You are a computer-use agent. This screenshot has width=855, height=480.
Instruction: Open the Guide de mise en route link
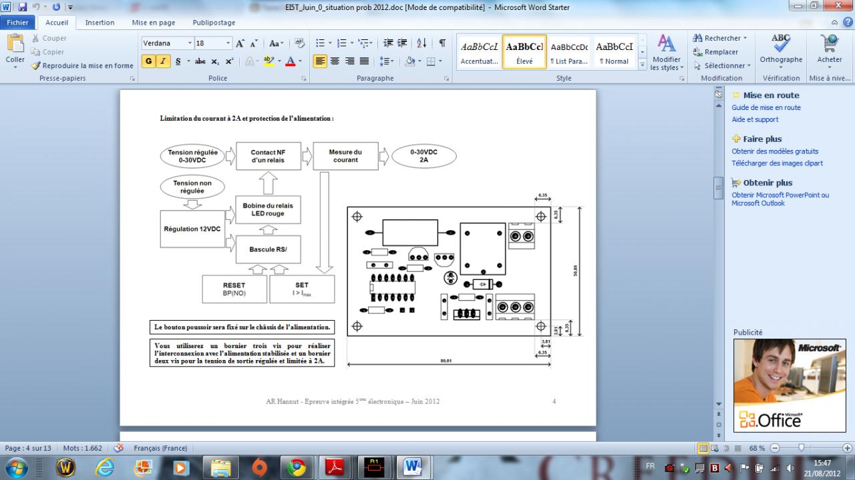click(x=766, y=107)
